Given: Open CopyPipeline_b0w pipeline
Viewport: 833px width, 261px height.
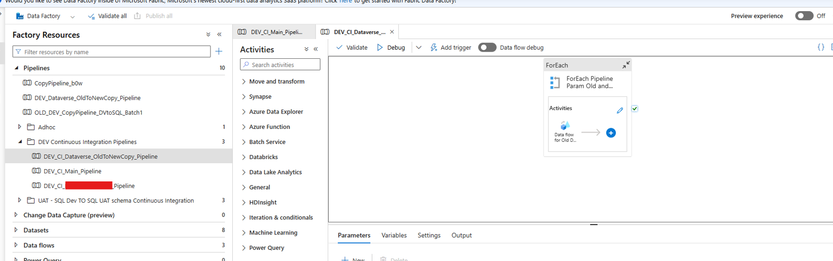Looking at the screenshot, I should coord(58,83).
